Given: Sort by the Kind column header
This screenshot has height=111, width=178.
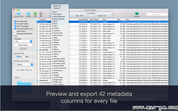Looking at the screenshot, I should coord(110,20).
